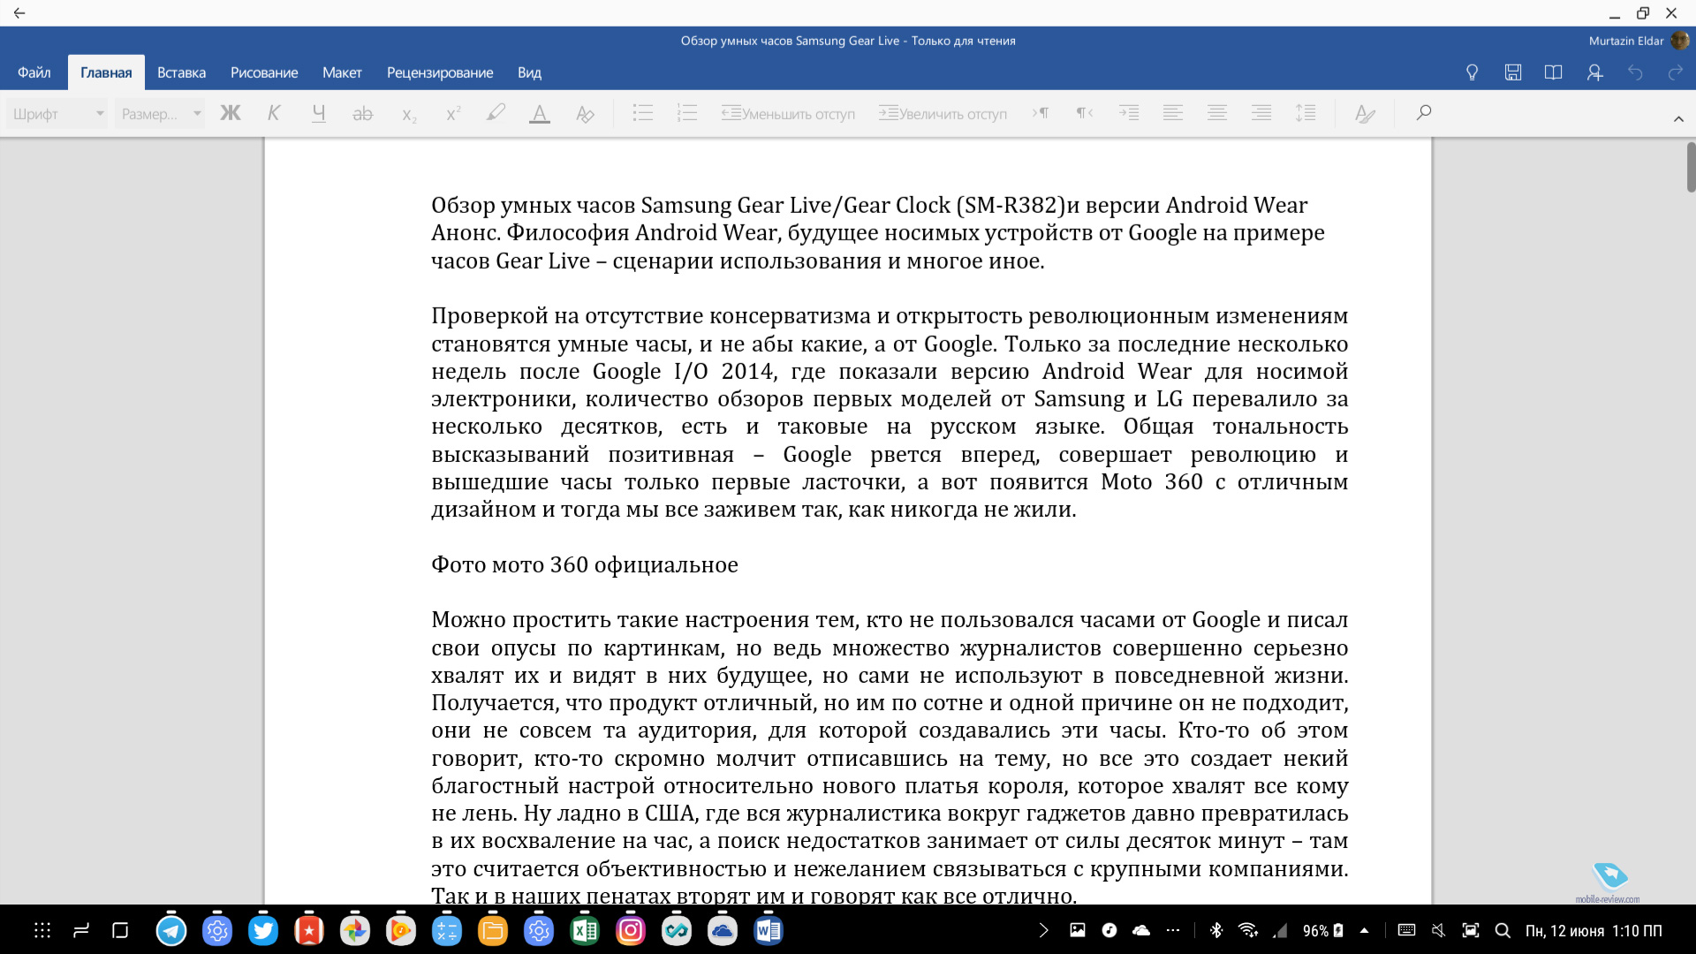This screenshot has width=1696, height=954.
Task: Open OneDrive app in taskbar
Action: point(723,930)
